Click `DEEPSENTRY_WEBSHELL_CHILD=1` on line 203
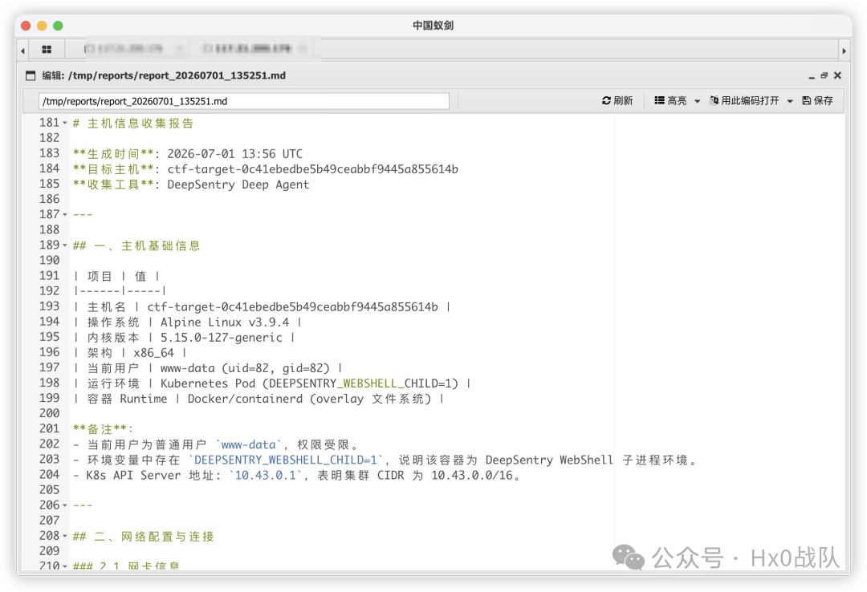Image resolution: width=867 pixels, height=592 pixels. pyautogui.click(x=285, y=460)
